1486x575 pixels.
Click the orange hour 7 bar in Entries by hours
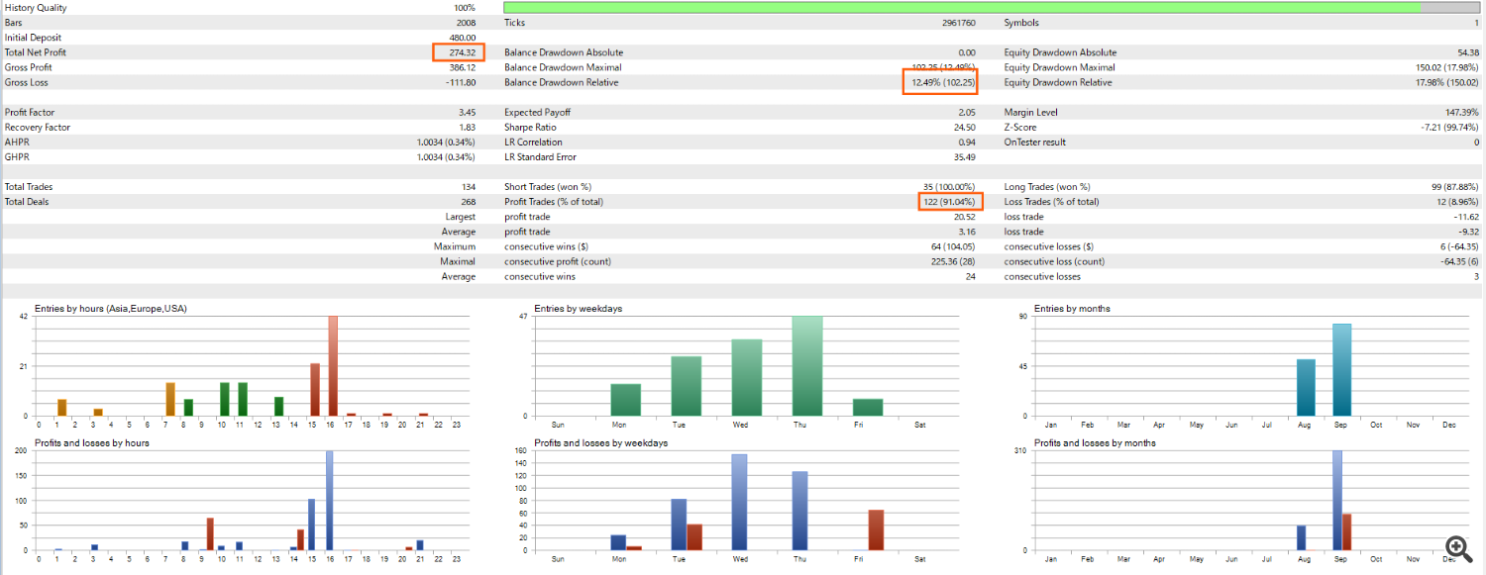(170, 399)
